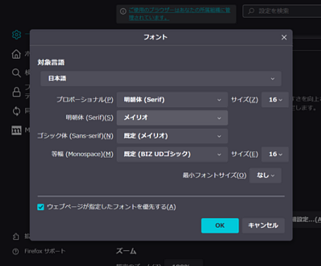Open the プロポーショナル 明朝体 (Serif) dropdown

pyautogui.click(x=172, y=100)
